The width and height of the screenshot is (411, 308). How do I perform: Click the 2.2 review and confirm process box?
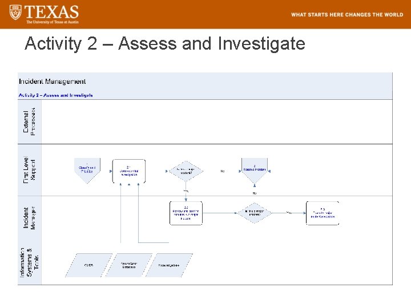click(186, 213)
